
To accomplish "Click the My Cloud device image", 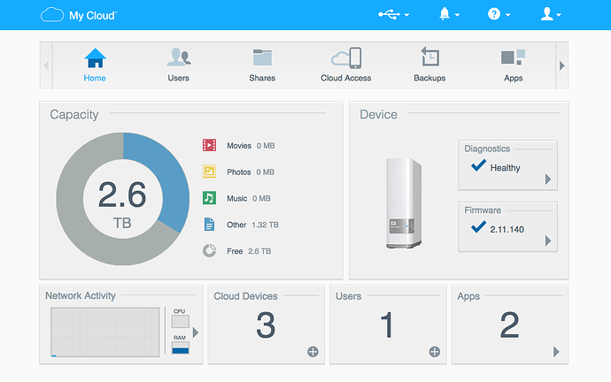I will click(x=404, y=203).
